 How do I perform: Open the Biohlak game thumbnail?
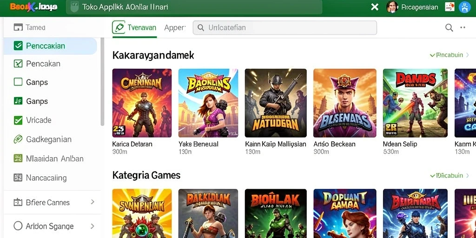click(x=276, y=213)
